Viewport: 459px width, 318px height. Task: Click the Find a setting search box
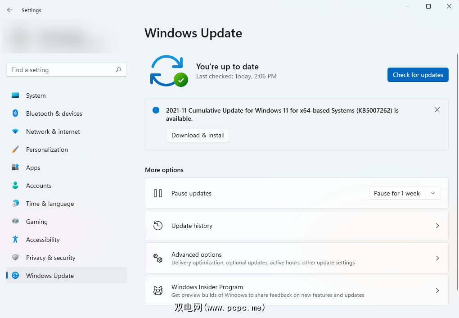point(67,70)
